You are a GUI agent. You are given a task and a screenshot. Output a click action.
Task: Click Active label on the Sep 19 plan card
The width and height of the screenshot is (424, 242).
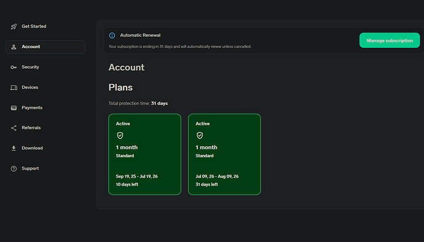[123, 123]
